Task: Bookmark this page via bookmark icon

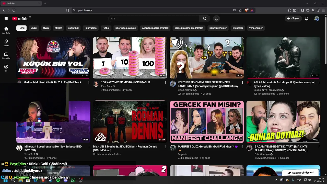Action: coord(67,10)
